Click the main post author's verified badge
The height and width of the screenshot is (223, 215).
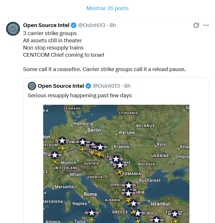[x=74, y=25]
